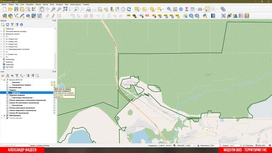The image size is (272, 153).
Task: Collapse all layers in Layers panel
Action: [x=33, y=76]
